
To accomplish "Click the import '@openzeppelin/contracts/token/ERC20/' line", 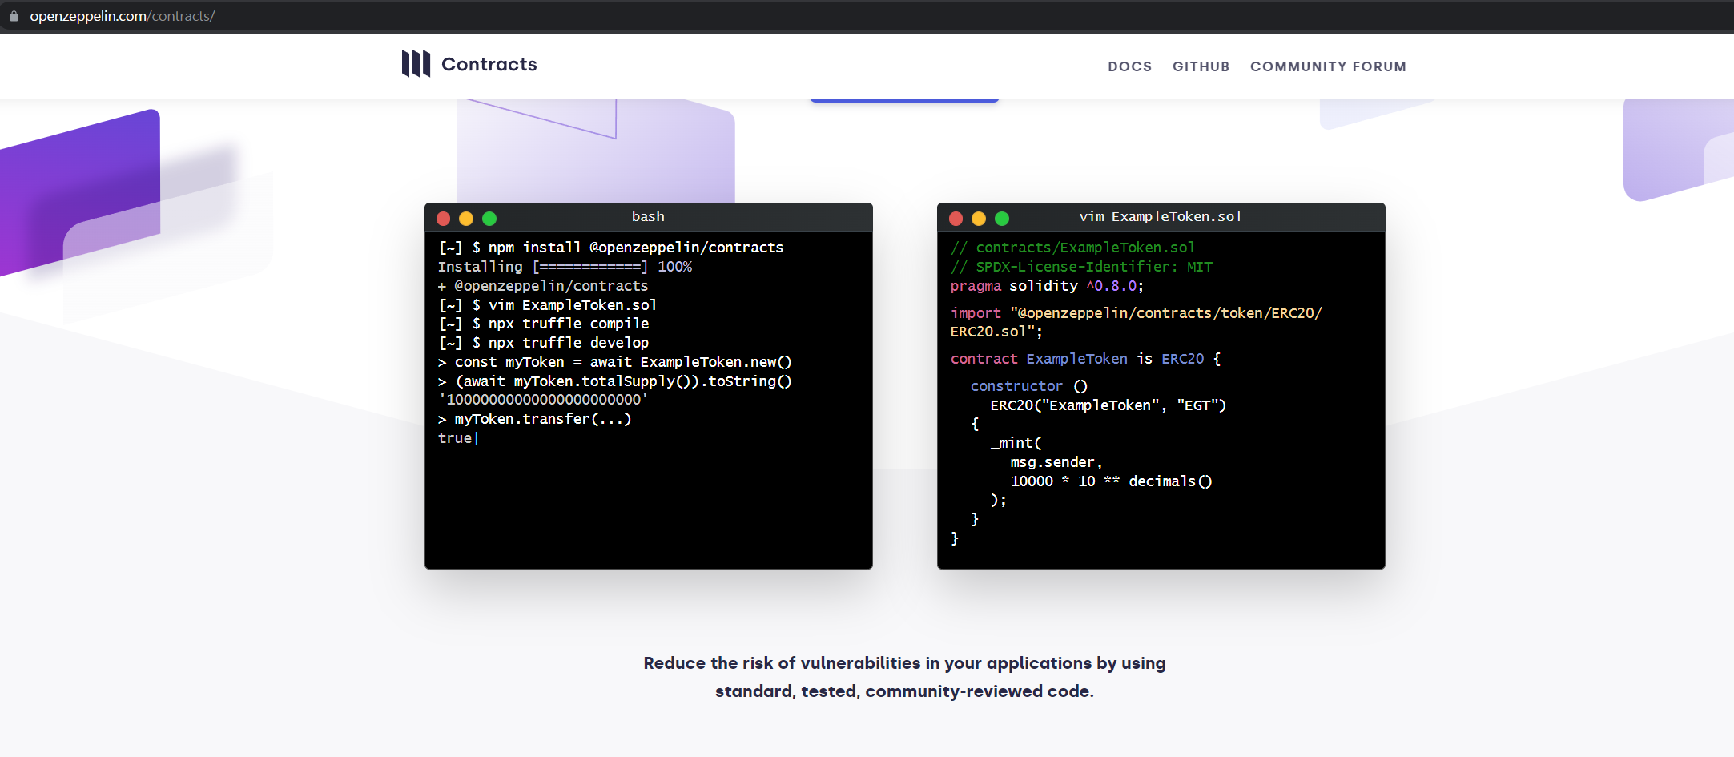I will (x=1137, y=313).
